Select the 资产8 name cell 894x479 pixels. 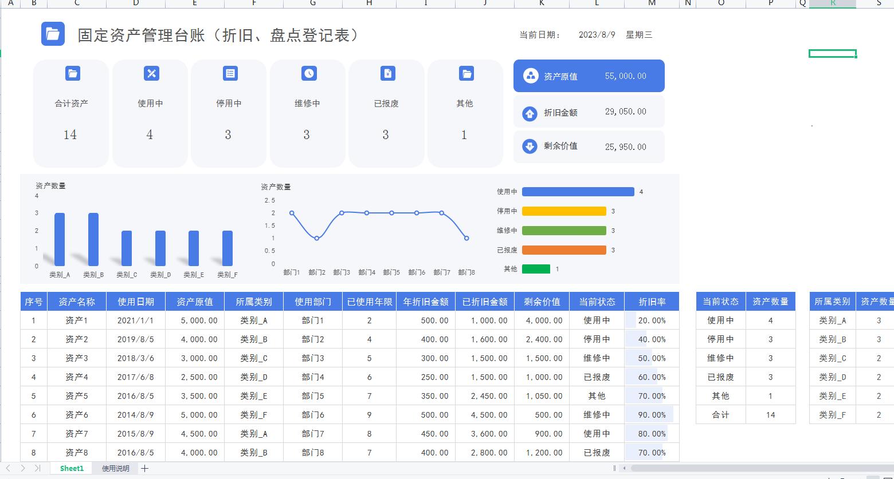point(77,453)
